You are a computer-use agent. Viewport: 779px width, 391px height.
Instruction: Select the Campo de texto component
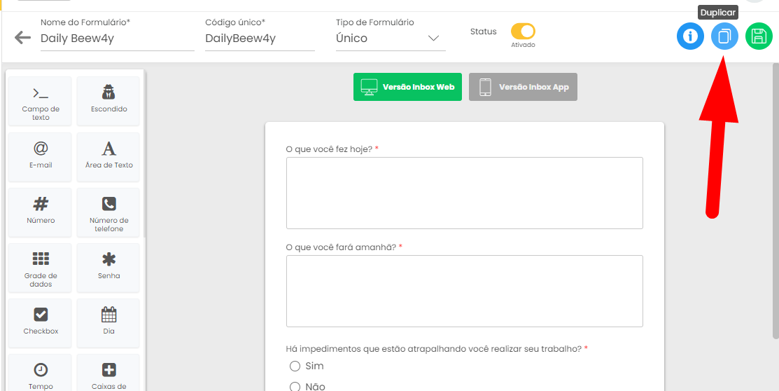coord(41,101)
